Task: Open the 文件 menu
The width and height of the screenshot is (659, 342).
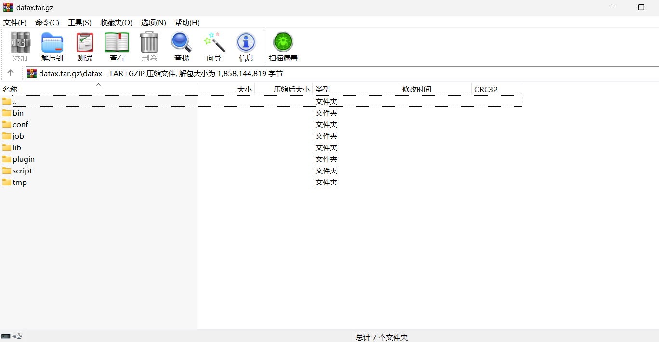Action: 15,22
